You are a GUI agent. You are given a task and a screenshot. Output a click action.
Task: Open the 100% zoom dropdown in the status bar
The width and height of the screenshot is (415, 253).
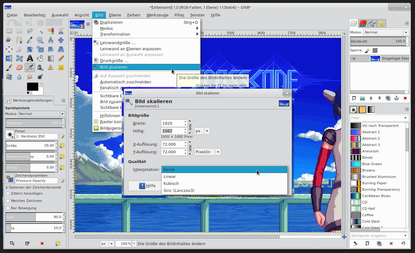pyautogui.click(x=134, y=244)
